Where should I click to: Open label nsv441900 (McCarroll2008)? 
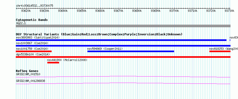pos(67,60)
